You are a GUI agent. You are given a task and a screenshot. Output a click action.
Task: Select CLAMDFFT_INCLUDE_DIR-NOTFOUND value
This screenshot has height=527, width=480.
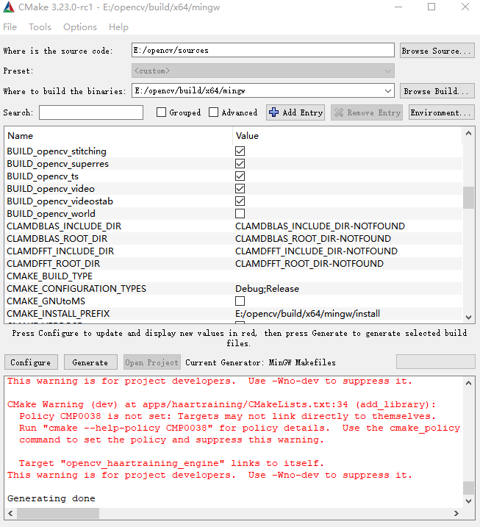click(316, 251)
